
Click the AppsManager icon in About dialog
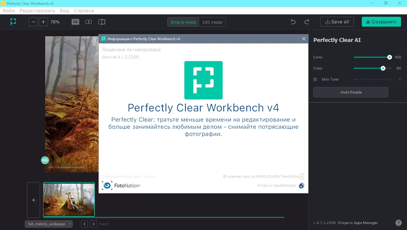pyautogui.click(x=302, y=185)
